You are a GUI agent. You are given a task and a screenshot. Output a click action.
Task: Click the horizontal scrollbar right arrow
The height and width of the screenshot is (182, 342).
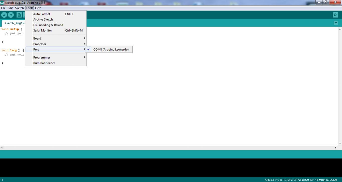336,148
